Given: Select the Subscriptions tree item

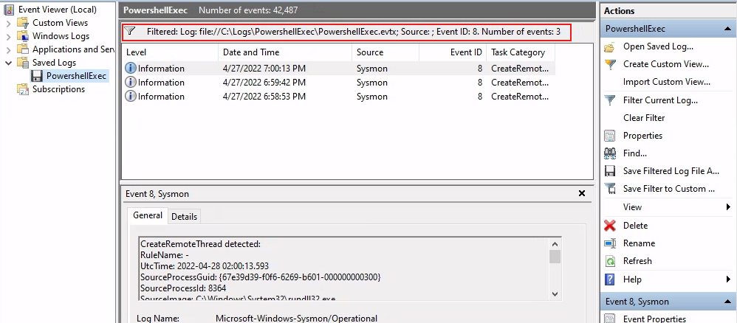Looking at the screenshot, I should (x=59, y=89).
